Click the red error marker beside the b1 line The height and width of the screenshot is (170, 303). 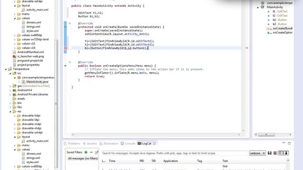[65, 48]
